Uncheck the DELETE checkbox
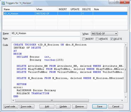Image resolution: width=131 pixels, height=112 pixels. pos(111,39)
